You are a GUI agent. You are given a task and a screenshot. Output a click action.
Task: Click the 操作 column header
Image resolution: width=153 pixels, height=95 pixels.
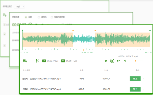137,70
